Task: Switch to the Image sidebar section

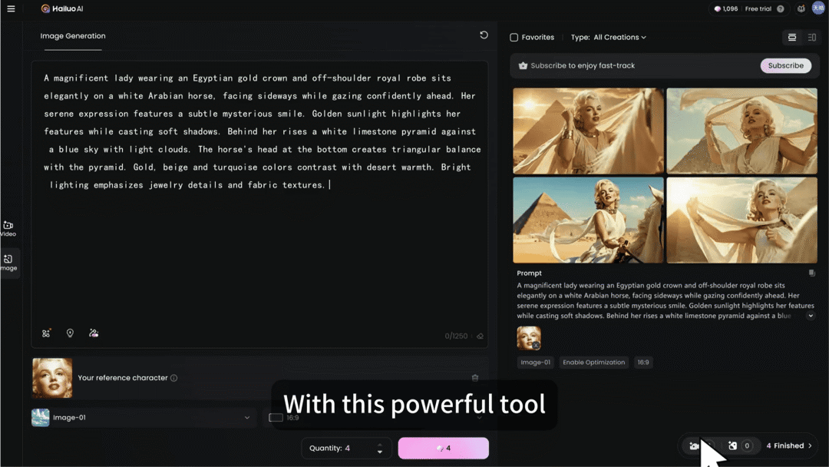Action: coord(8,263)
